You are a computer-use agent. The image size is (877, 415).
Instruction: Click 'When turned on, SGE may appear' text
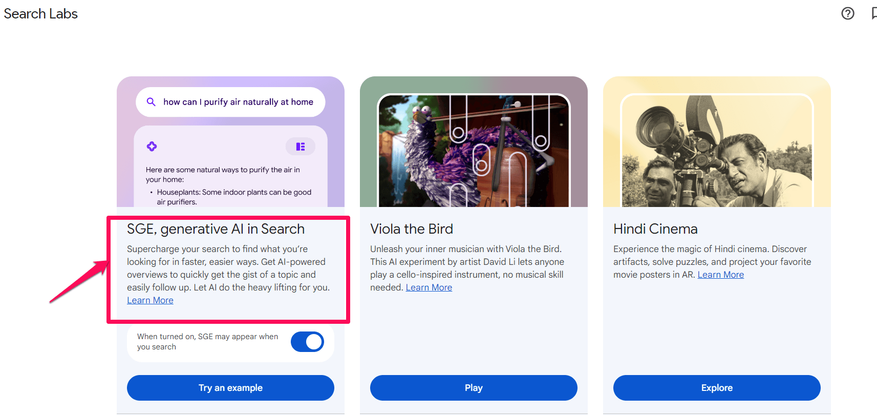click(x=207, y=342)
